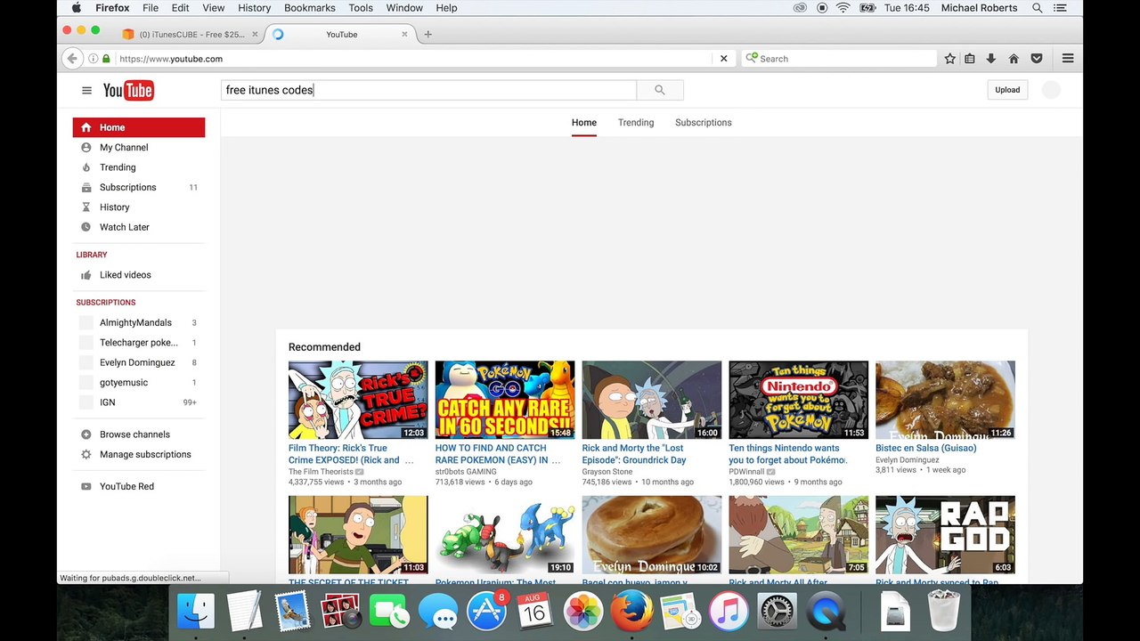This screenshot has width=1140, height=641.
Task: Launch the App Store from the Dock
Action: [487, 613]
